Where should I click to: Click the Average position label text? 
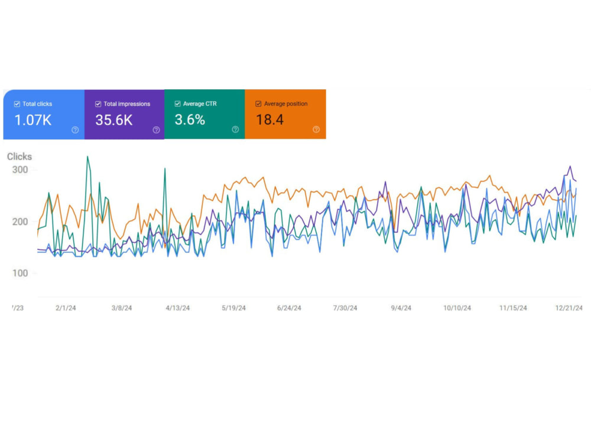point(285,103)
